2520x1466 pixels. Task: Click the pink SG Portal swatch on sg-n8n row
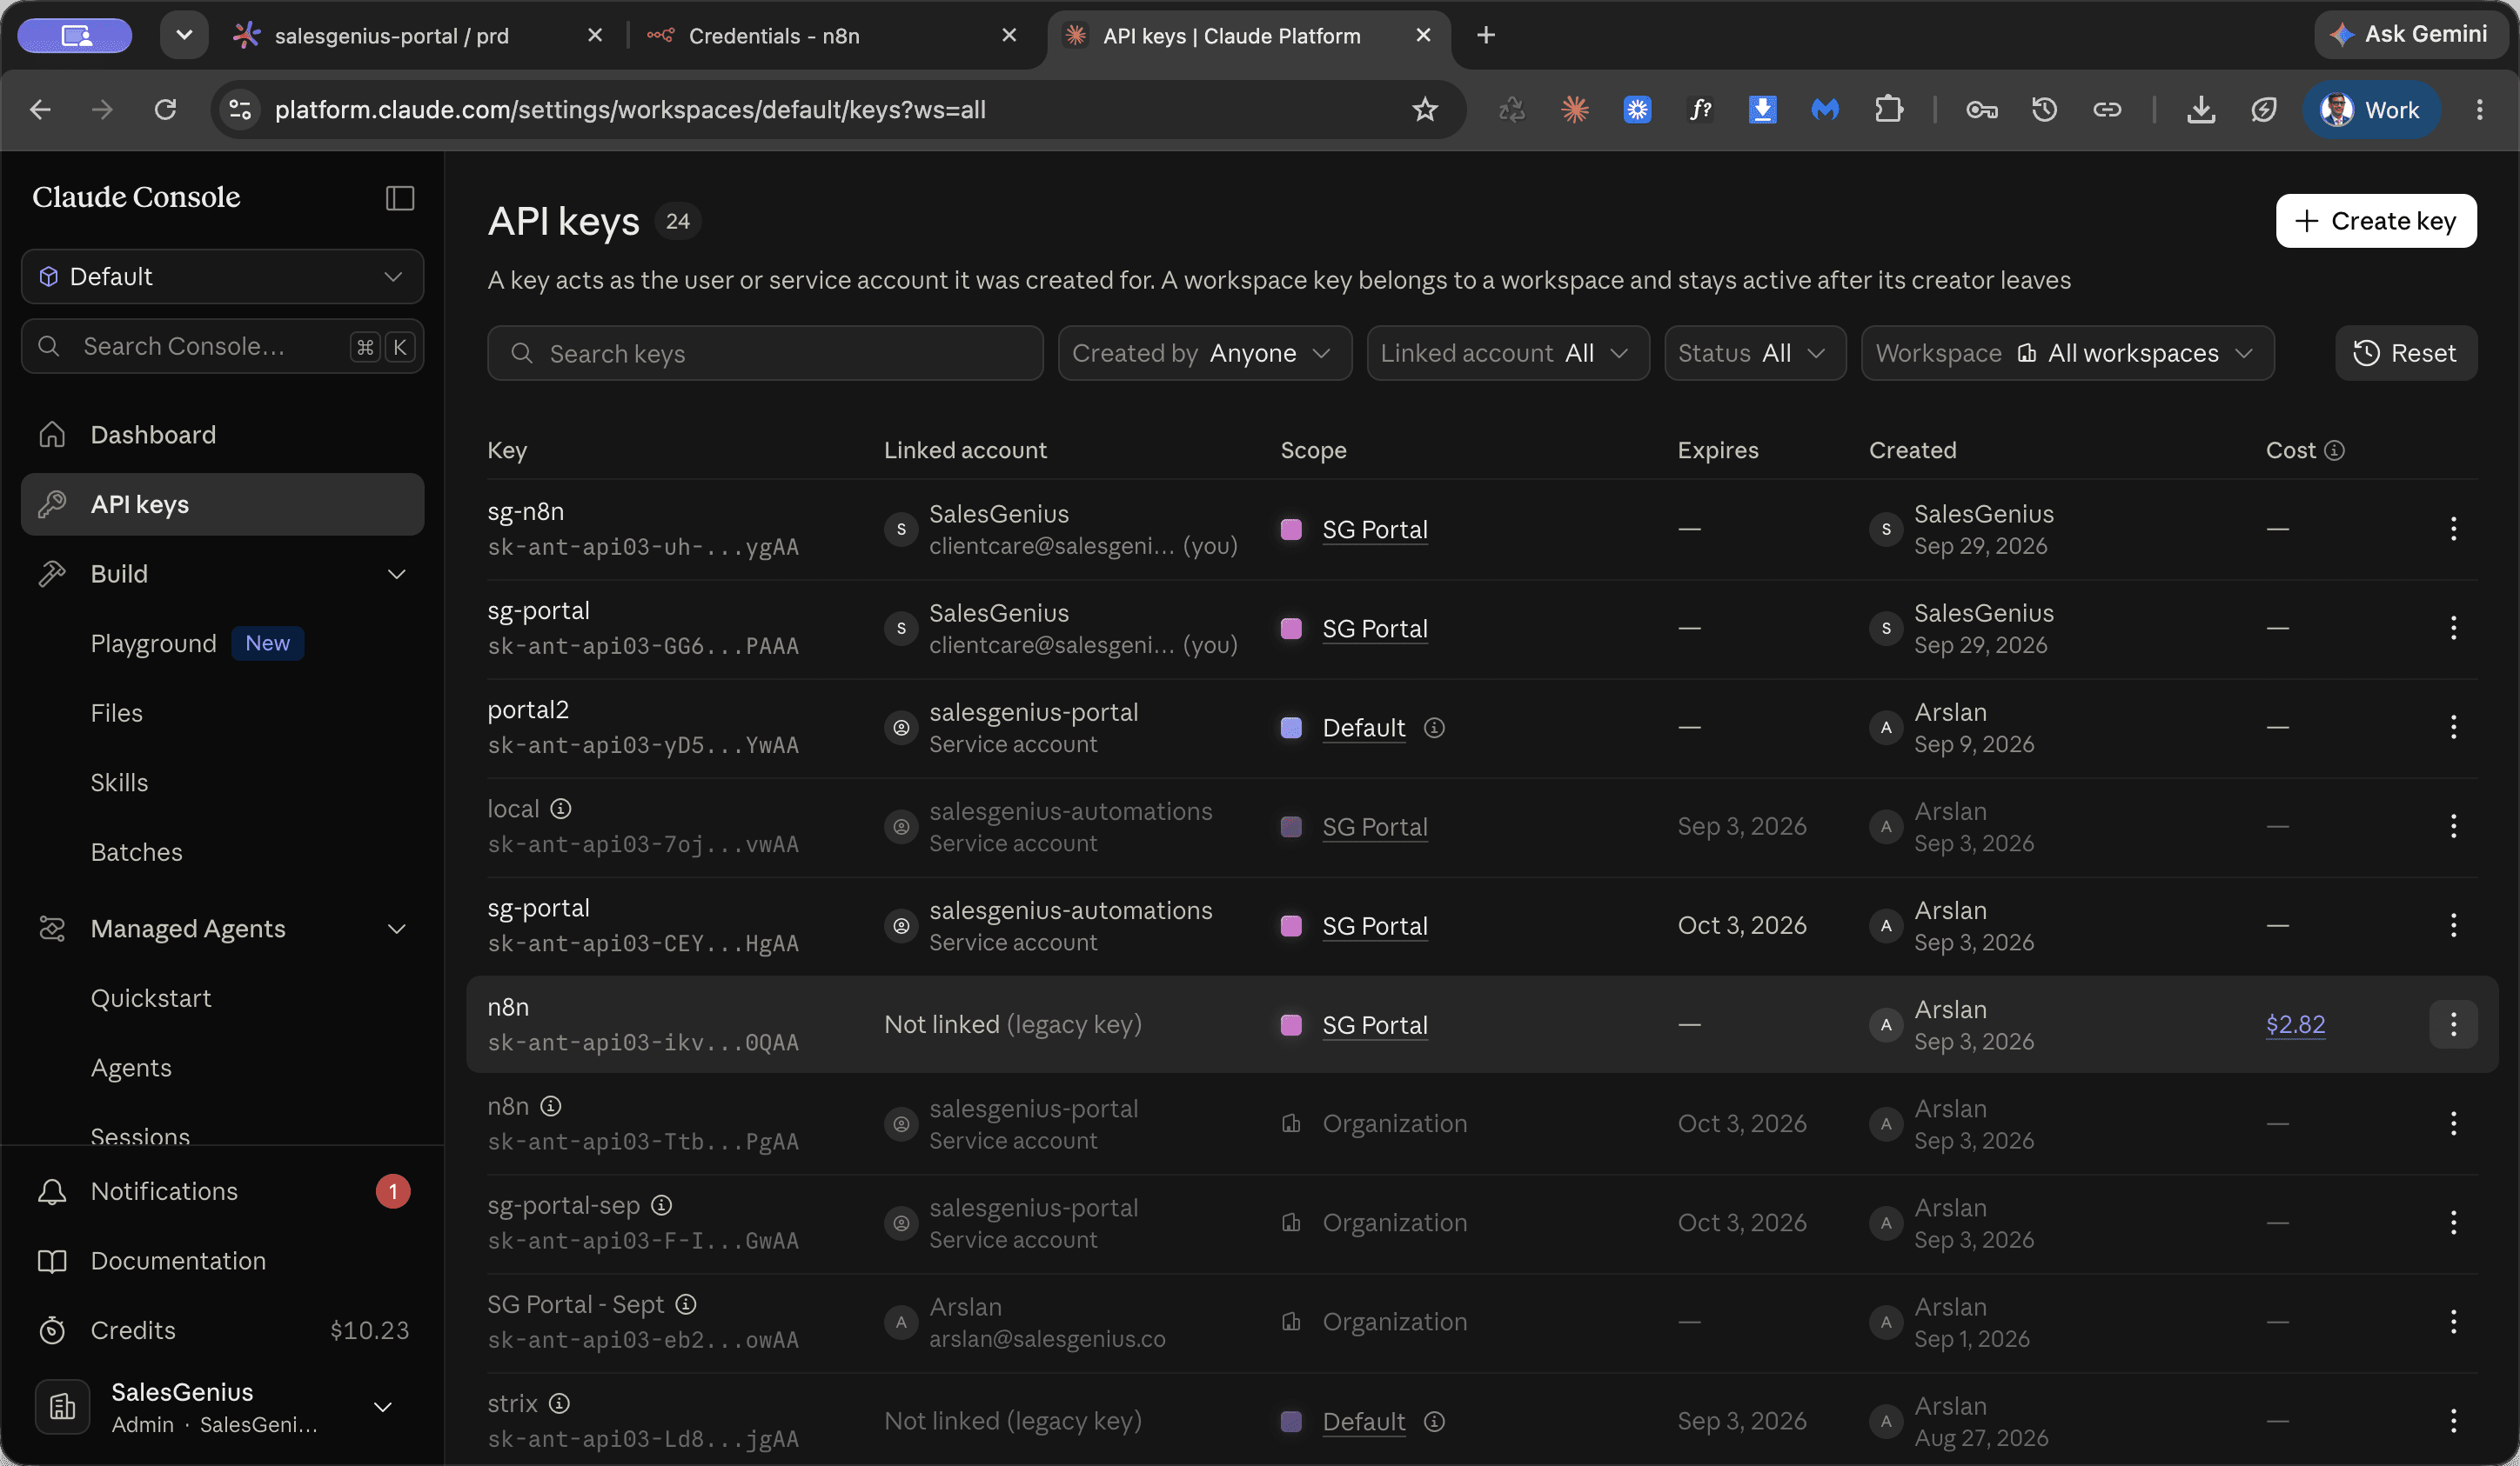pos(1291,530)
